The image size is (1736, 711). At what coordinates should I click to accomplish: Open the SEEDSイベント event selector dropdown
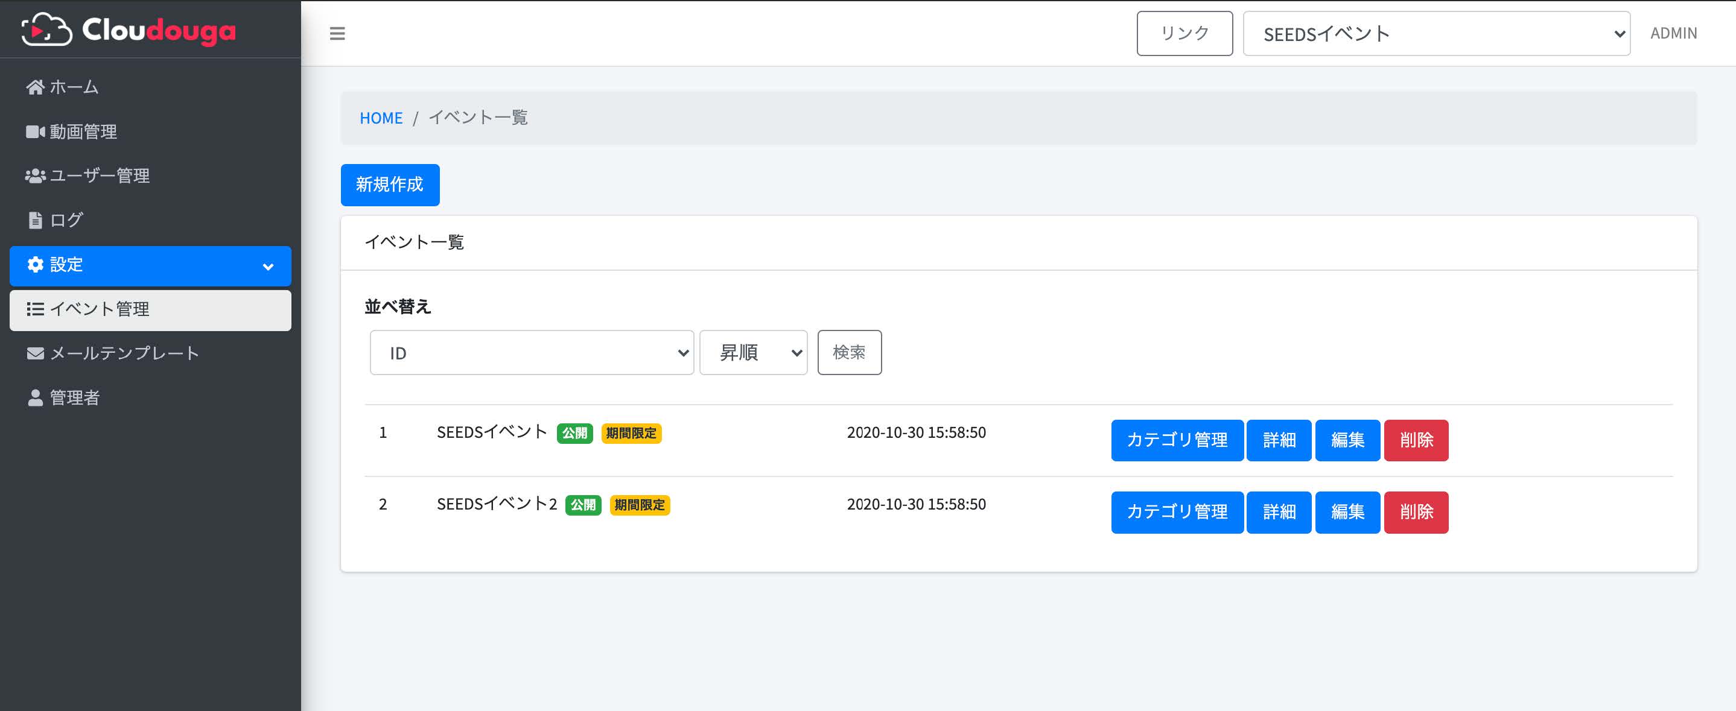(x=1436, y=33)
